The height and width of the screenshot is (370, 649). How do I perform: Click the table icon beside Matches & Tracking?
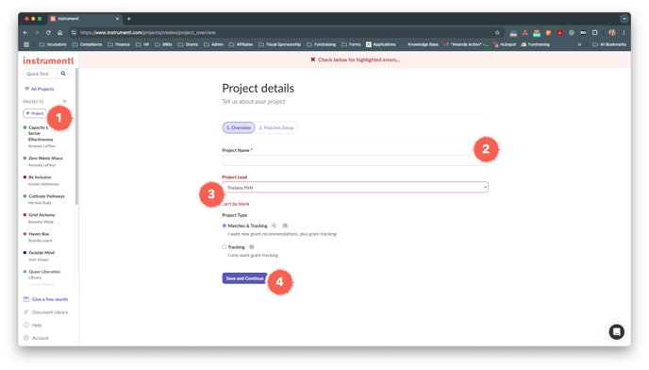tap(285, 226)
